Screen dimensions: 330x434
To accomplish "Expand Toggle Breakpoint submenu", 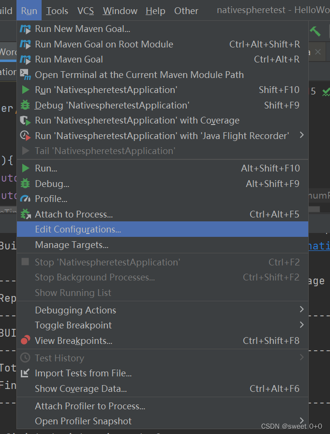I will (302, 325).
